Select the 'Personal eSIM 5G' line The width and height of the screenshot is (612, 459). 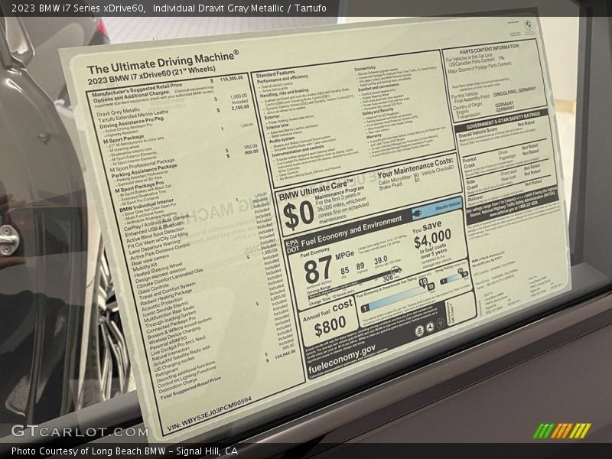click(168, 343)
